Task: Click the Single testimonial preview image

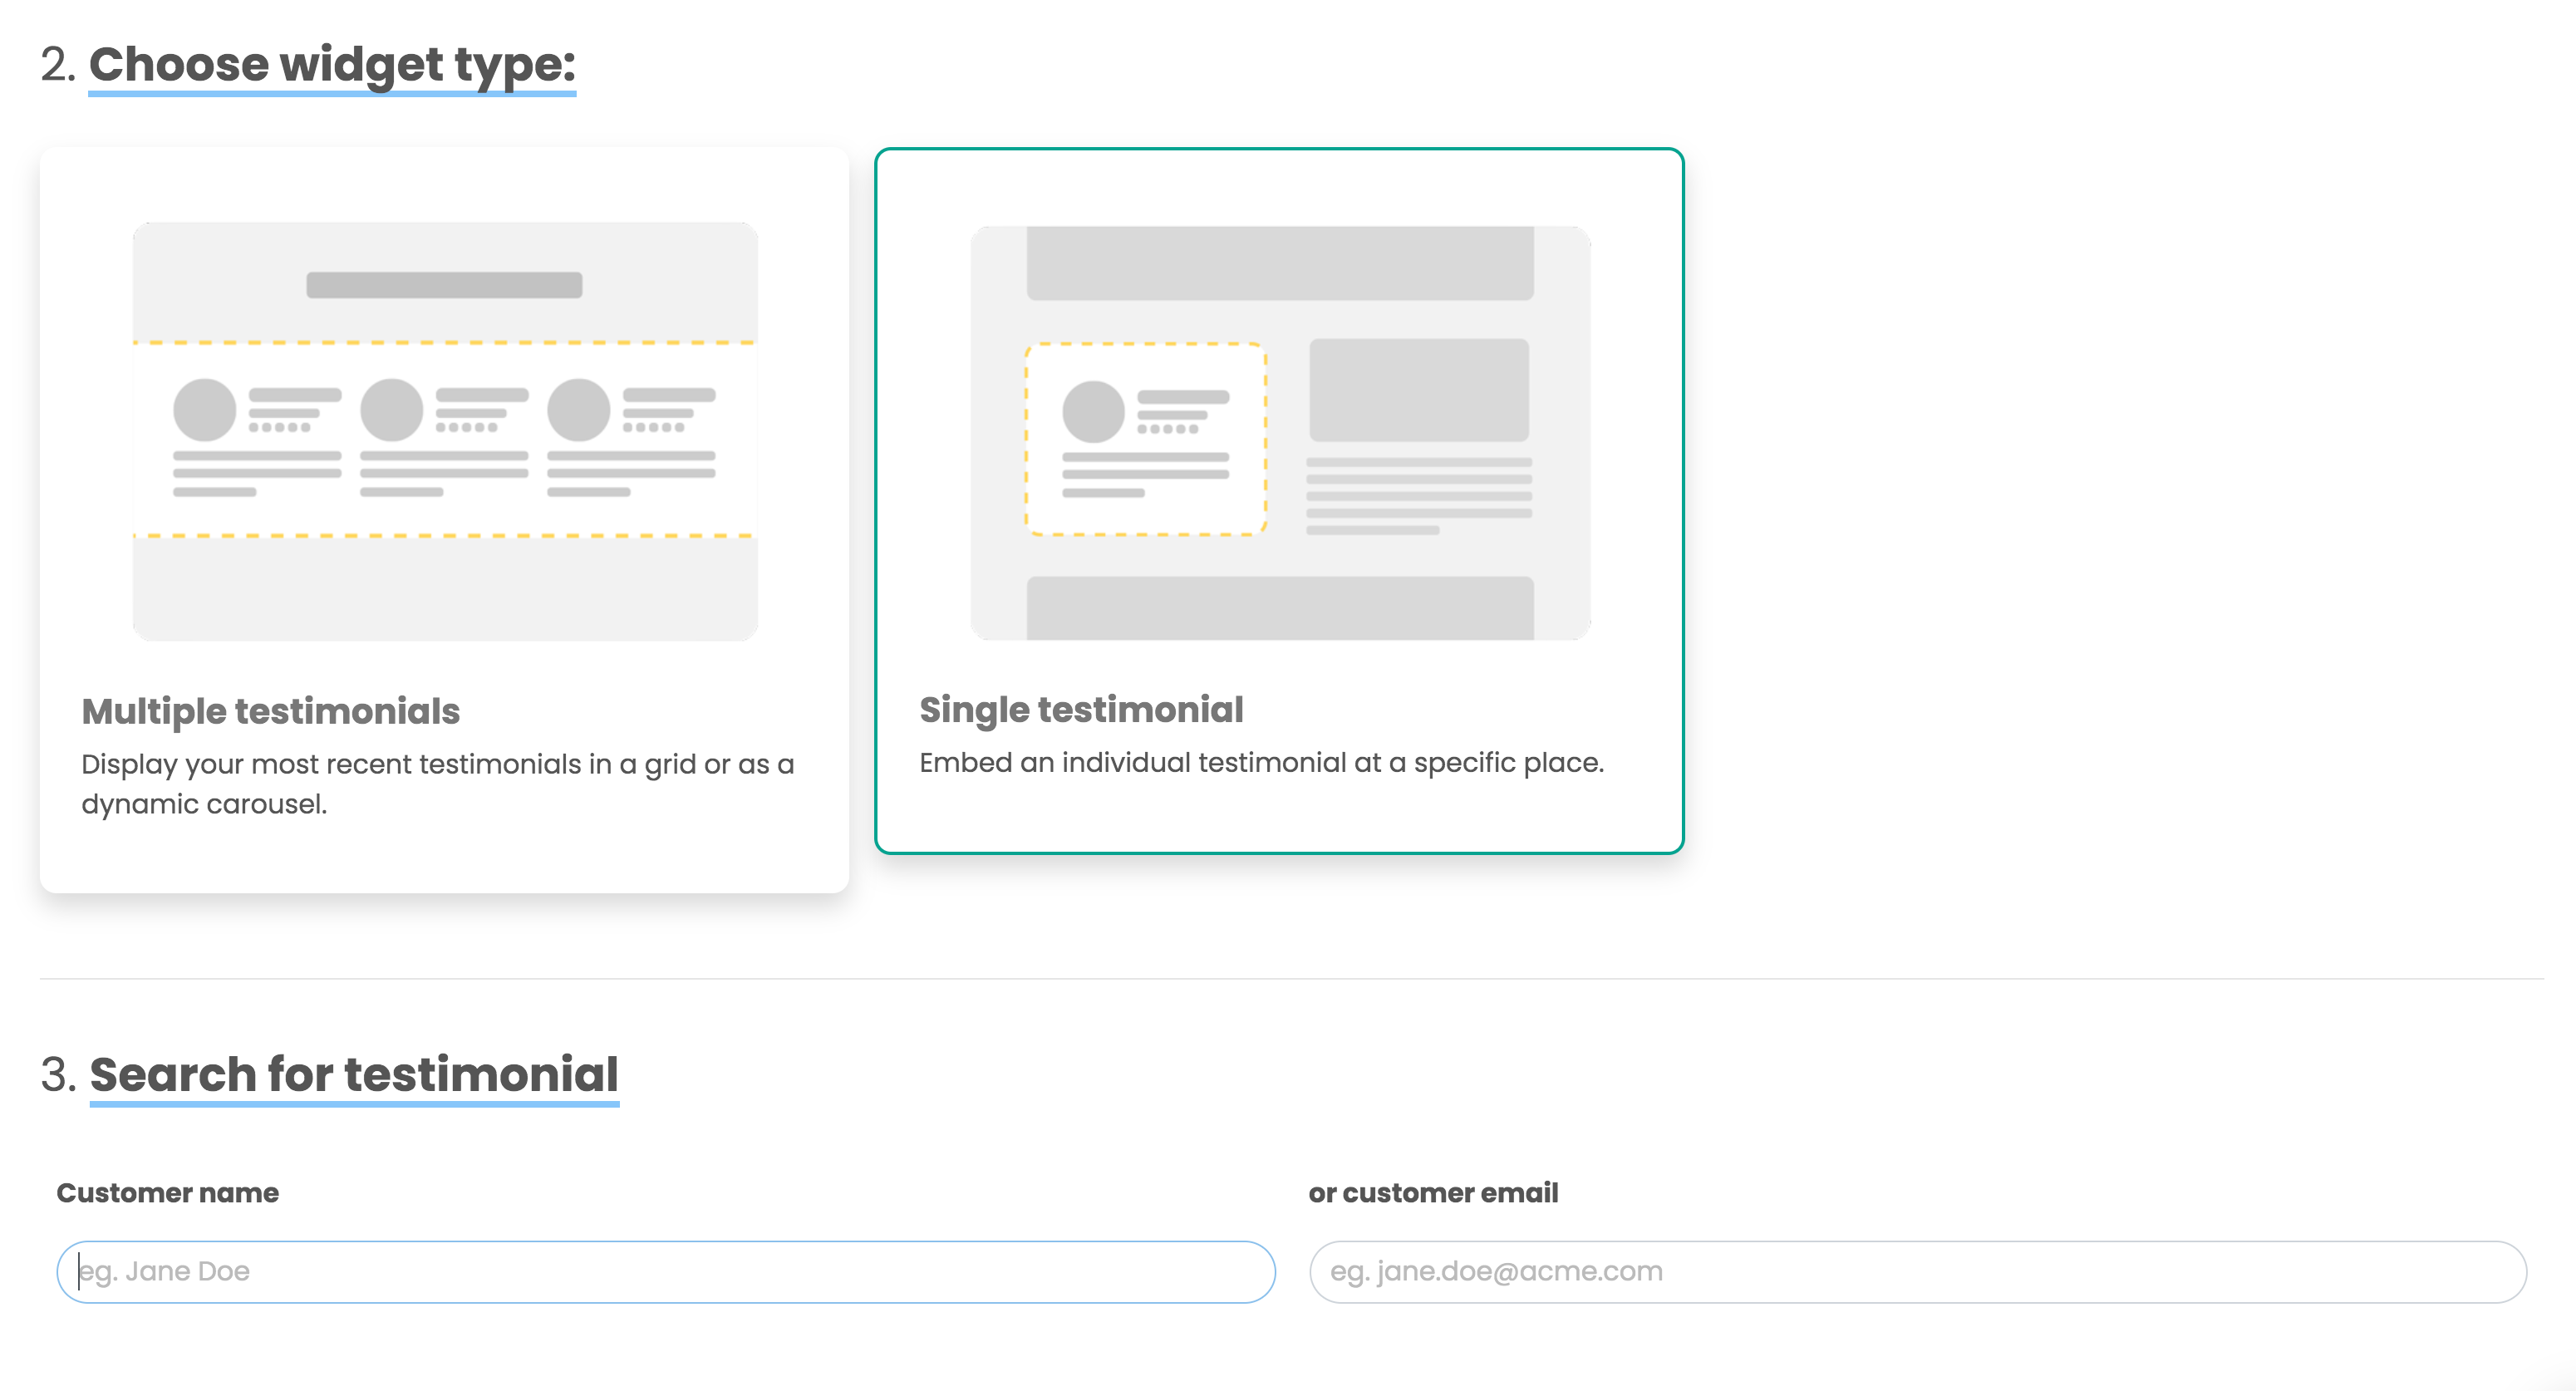Action: click(1280, 430)
